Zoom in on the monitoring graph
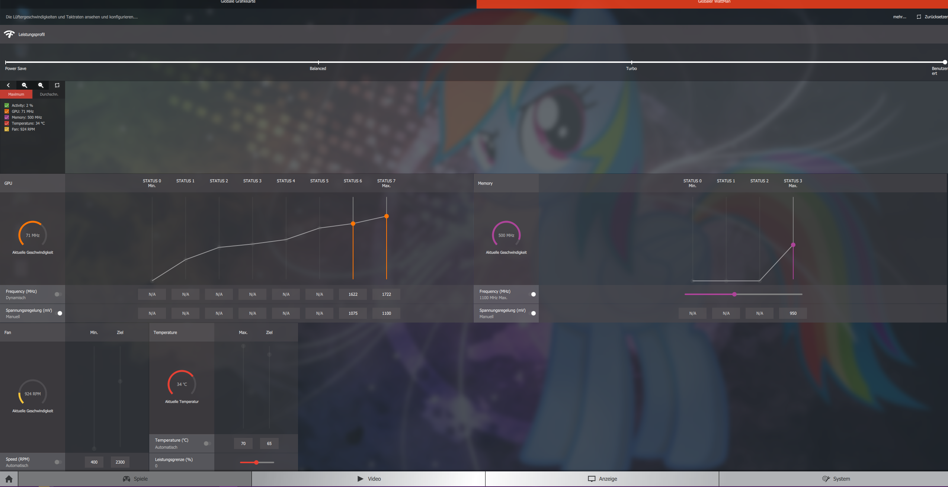 click(x=25, y=85)
